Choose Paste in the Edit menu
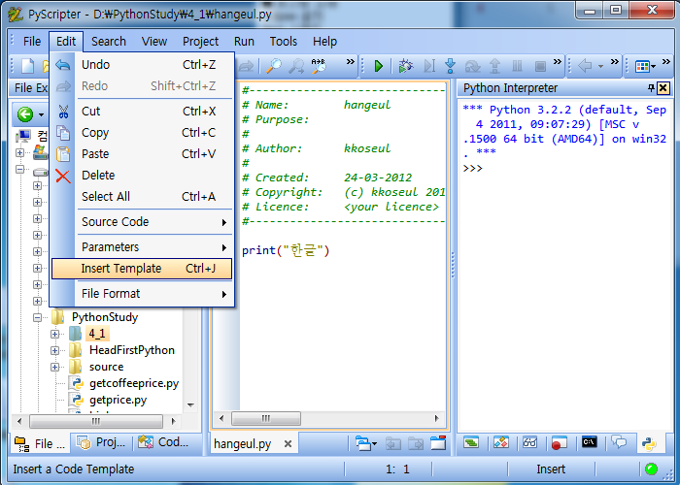This screenshot has width=680, height=485. (142, 153)
